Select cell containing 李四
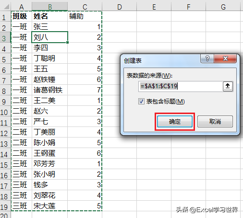This screenshot has height=218, width=243. 50,48
